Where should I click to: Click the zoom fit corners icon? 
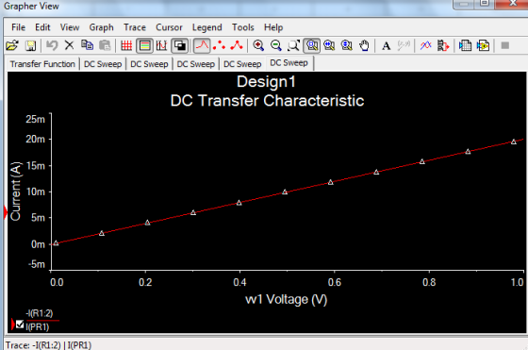(x=293, y=45)
